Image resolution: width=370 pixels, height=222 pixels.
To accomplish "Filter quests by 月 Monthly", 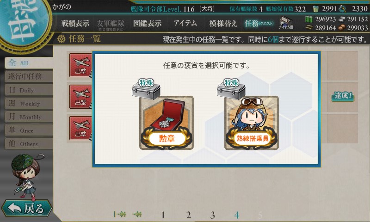I will pyautogui.click(x=29, y=117).
